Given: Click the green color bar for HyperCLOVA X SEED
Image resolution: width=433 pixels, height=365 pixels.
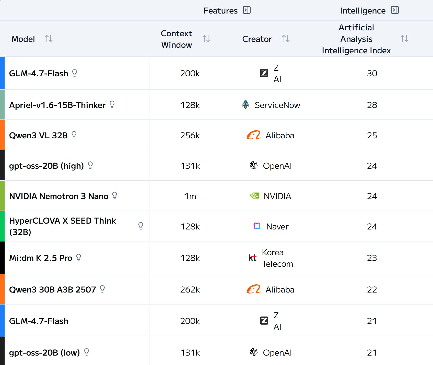Looking at the screenshot, I should coord(2,226).
